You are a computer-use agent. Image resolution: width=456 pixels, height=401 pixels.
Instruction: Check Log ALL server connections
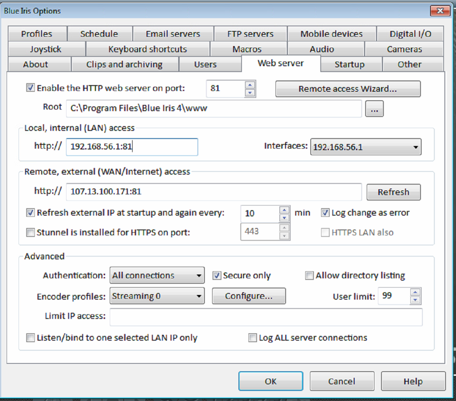[252, 338]
